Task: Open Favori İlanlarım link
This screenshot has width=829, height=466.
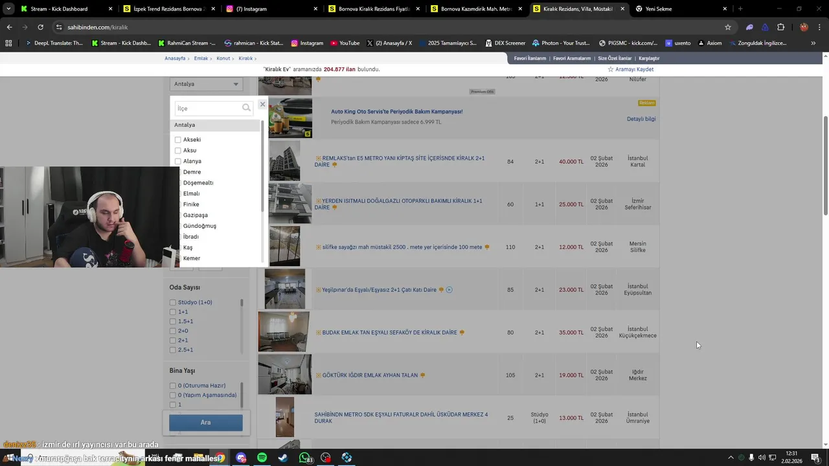Action: [x=530, y=58]
